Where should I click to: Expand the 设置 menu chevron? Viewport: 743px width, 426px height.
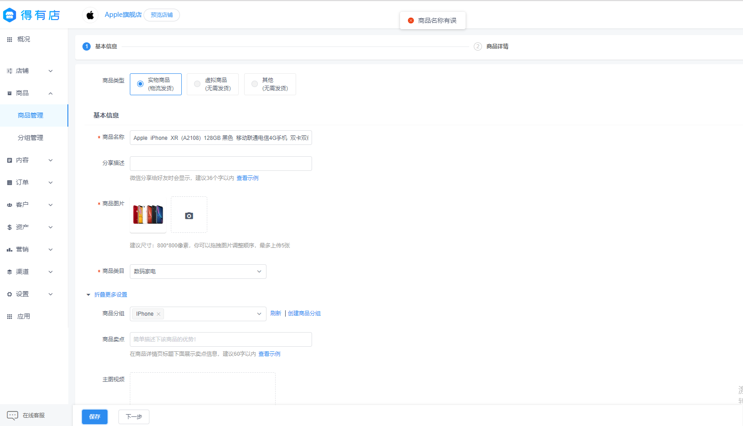51,294
